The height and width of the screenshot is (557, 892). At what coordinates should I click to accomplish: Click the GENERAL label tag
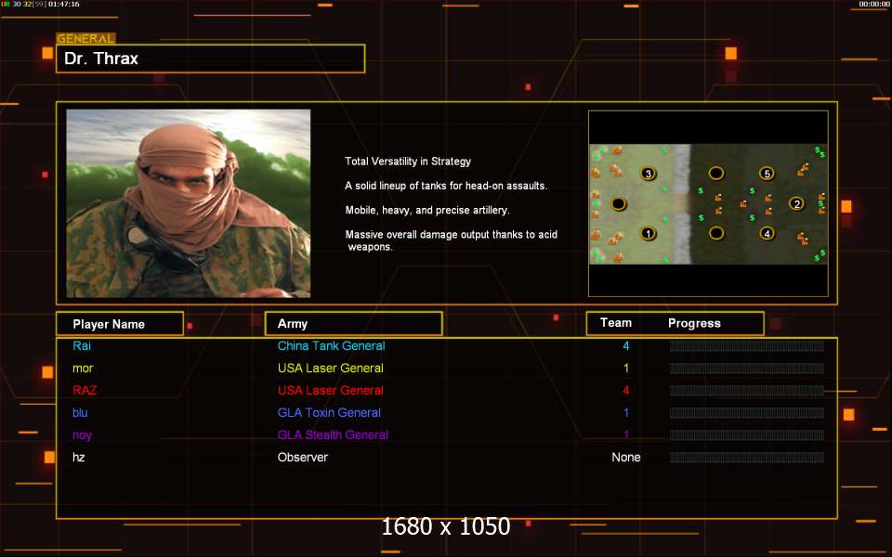click(85, 39)
